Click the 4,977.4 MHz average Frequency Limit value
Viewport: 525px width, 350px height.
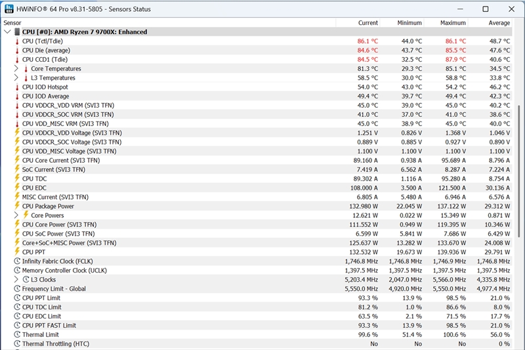coord(493,289)
